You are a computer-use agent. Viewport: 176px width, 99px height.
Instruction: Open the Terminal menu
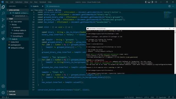43,2
